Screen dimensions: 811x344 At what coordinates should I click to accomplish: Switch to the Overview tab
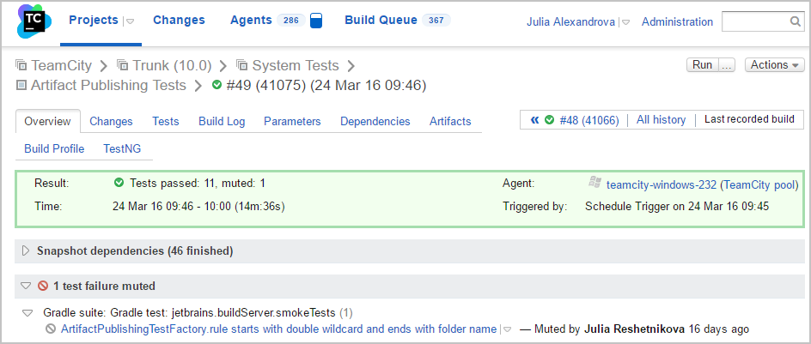(47, 121)
